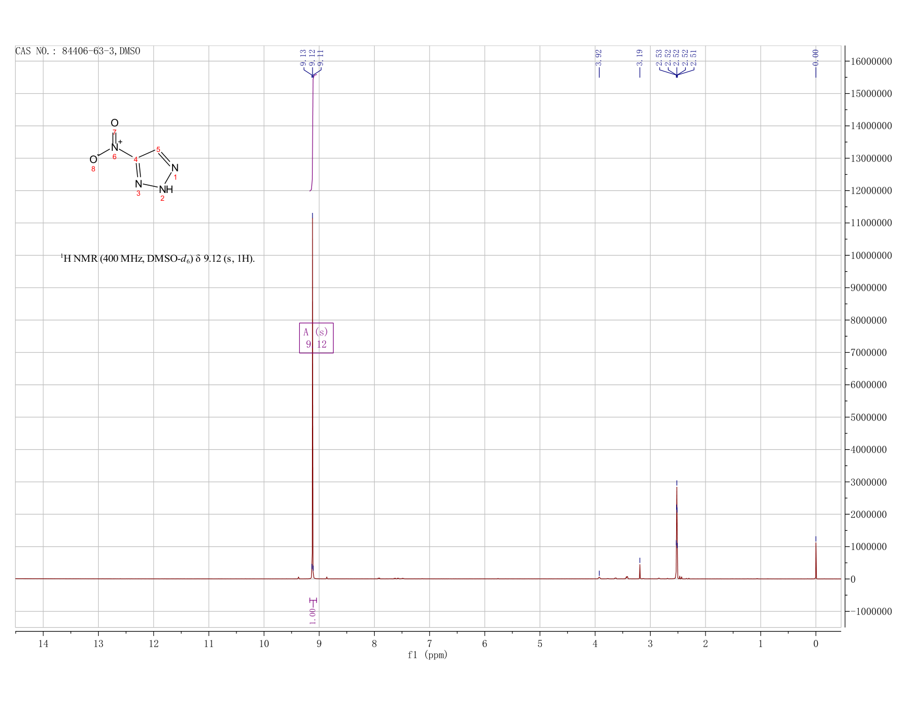Click the f1 (ppm) axis label
Image resolution: width=916 pixels, height=707 pixels.
427,655
